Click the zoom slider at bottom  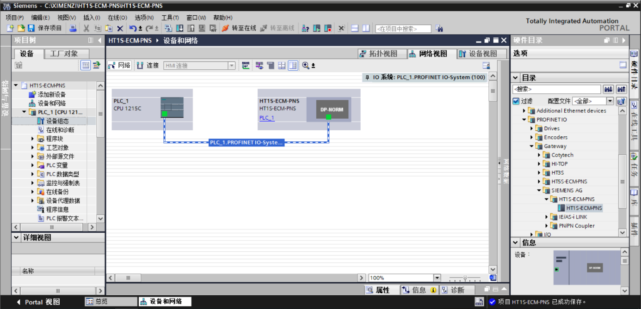pos(465,278)
